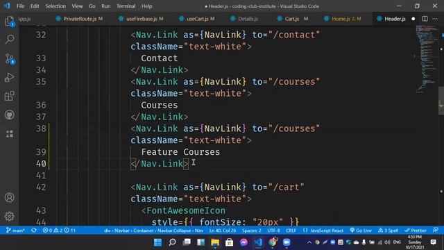Switch to PrivateRoute.js tab
This screenshot has height=250, width=444.
pyautogui.click(x=79, y=19)
